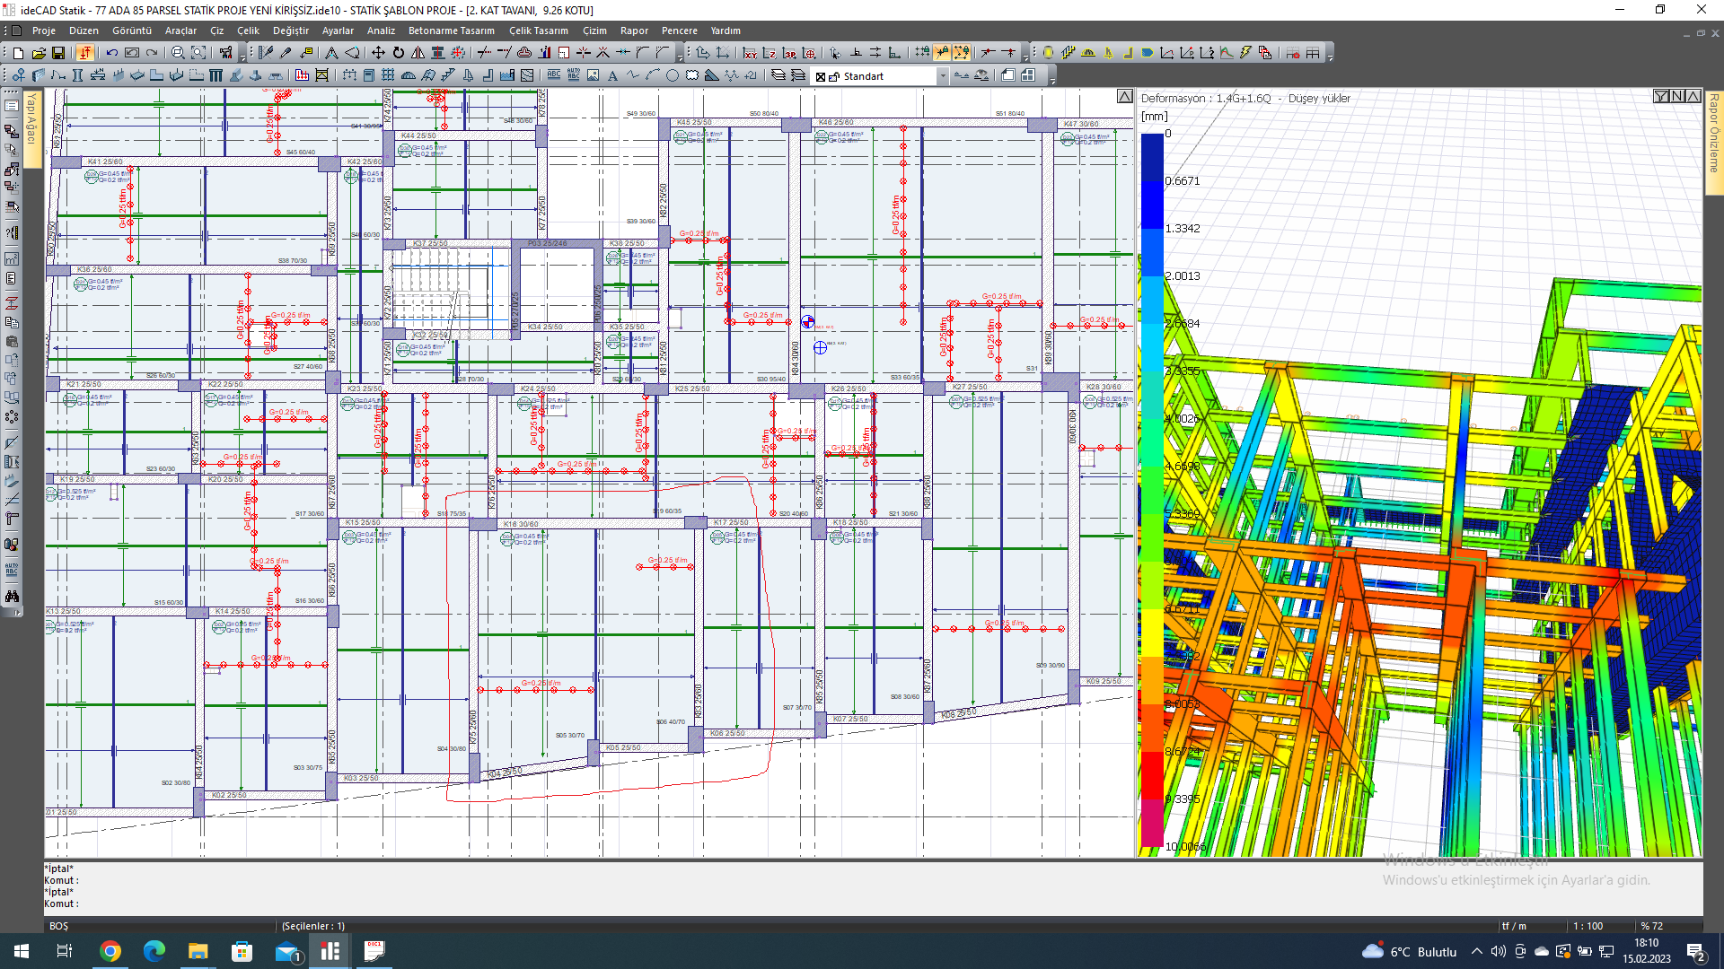Screen dimensions: 1724x969
Task: Click the plan view triangle corner button
Action: [x=1125, y=96]
